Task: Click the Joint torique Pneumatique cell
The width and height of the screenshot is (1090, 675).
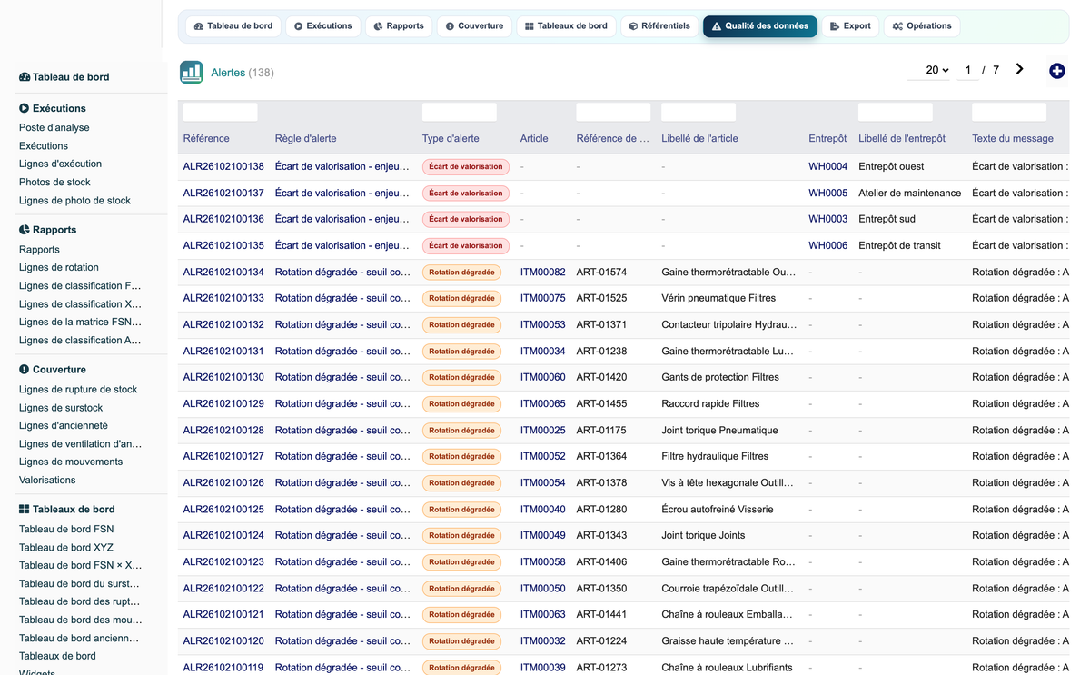Action: click(720, 431)
